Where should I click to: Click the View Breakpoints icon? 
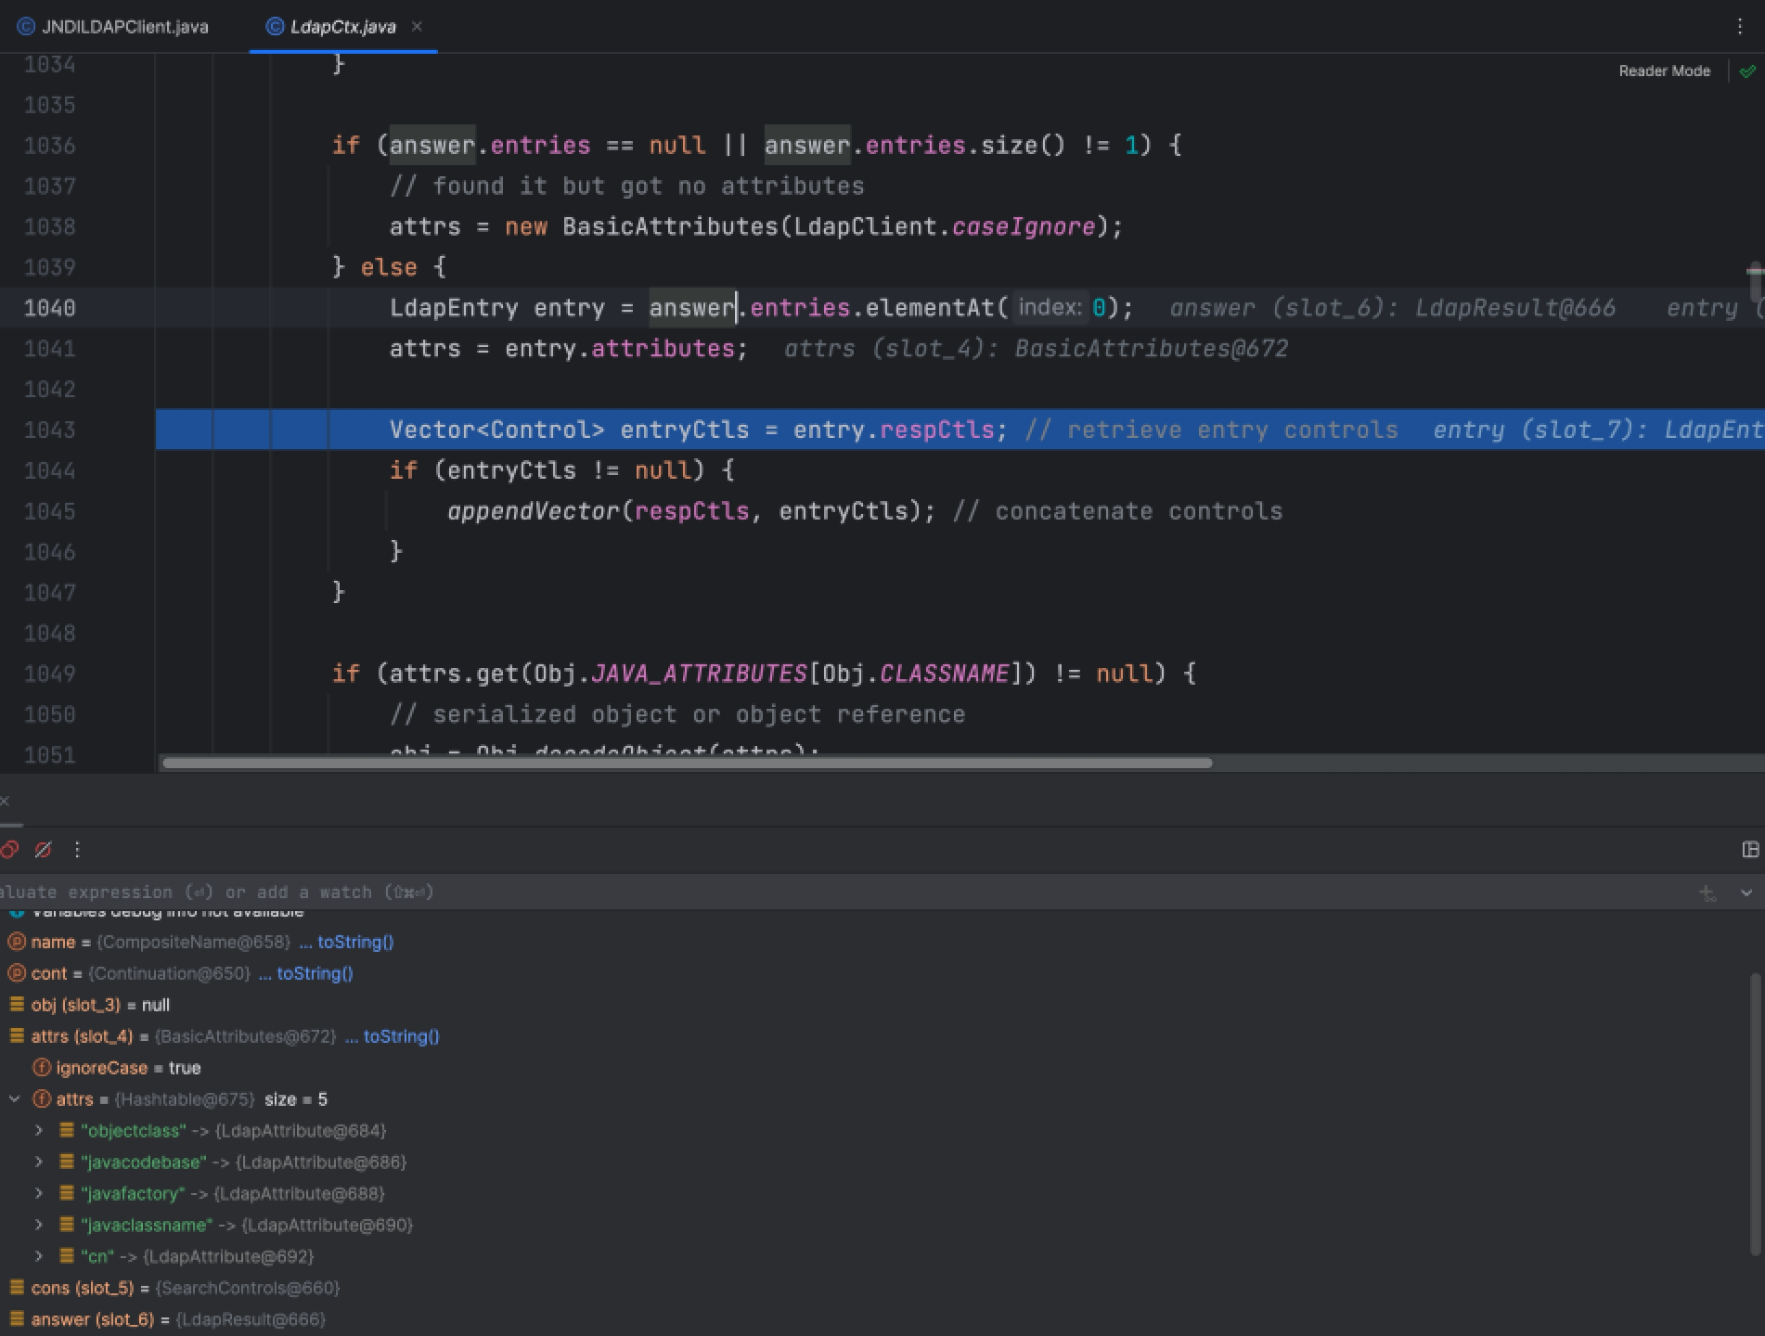pyautogui.click(x=9, y=849)
